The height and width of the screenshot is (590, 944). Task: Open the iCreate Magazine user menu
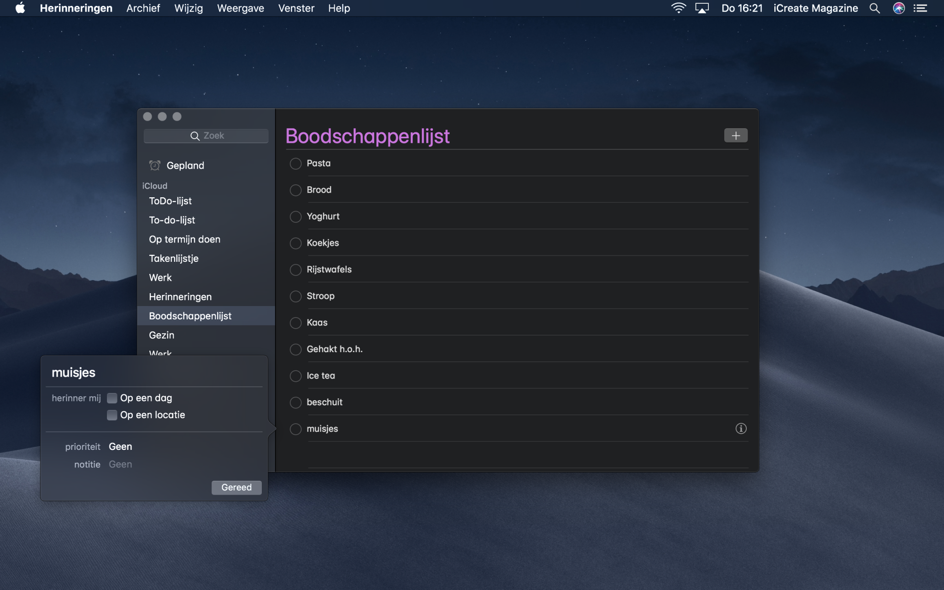tap(815, 8)
